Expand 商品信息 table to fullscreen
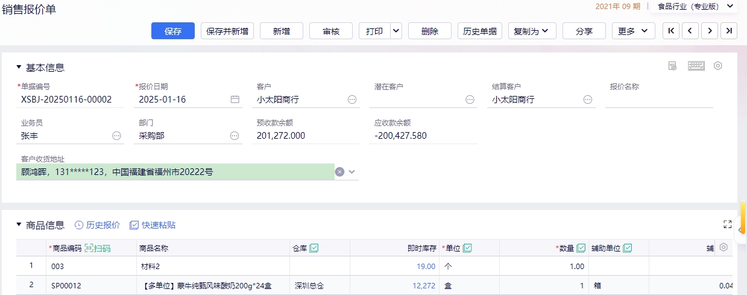 coord(728,224)
